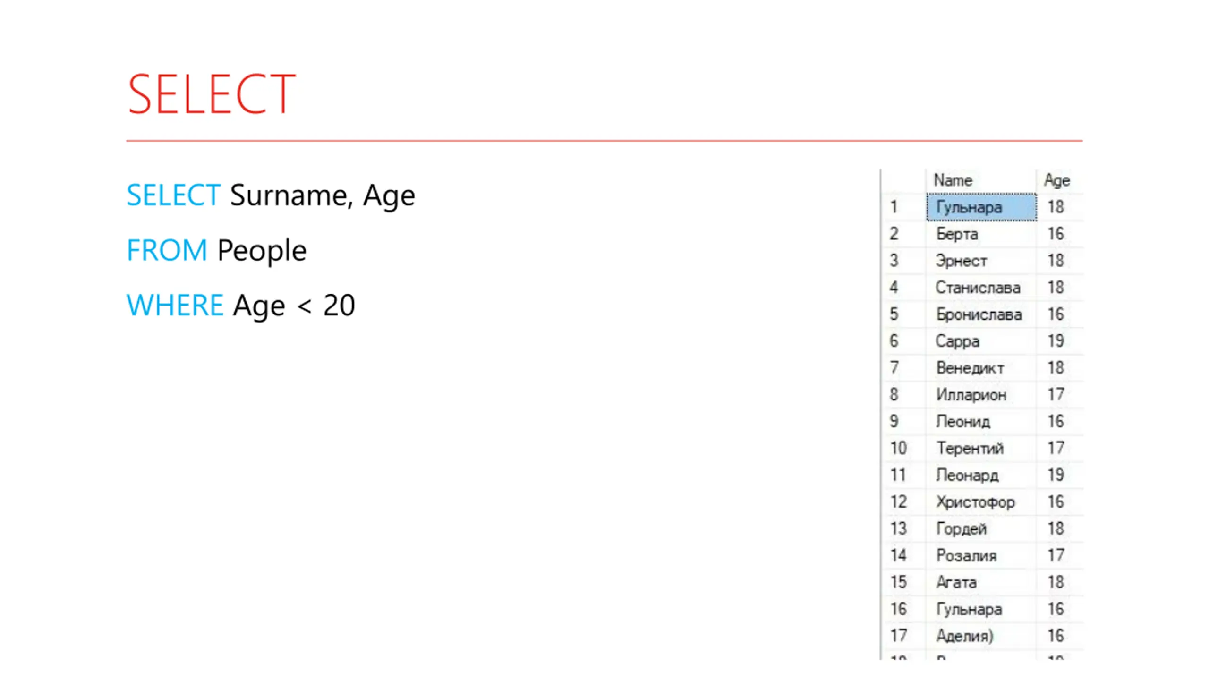Select the Илларион name cell
The height and width of the screenshot is (680, 1209).
point(981,394)
